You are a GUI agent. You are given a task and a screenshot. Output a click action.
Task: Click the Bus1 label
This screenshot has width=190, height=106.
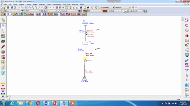coord(81,30)
